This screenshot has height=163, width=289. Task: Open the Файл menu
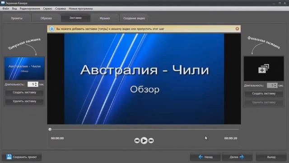click(x=6, y=9)
